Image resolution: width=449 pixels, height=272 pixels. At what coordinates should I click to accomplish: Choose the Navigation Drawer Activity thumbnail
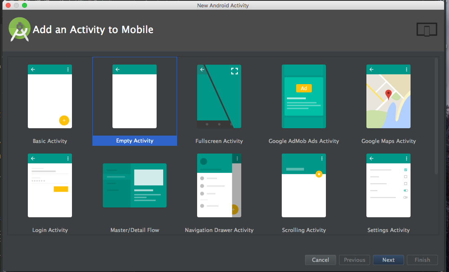(219, 185)
